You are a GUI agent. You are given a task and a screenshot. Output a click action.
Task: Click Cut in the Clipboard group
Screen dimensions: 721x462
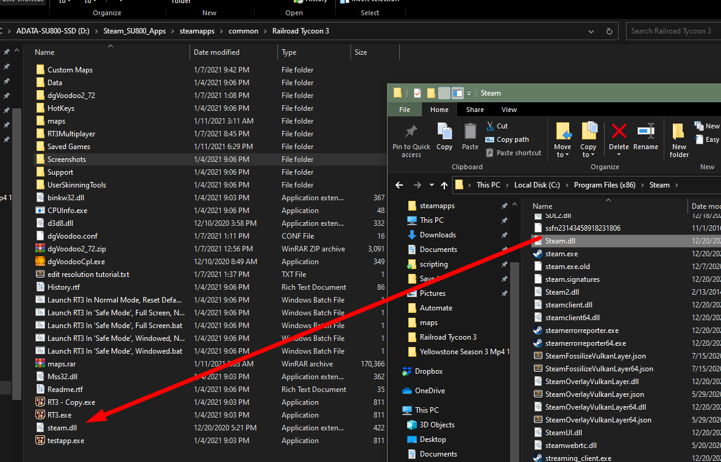coord(497,126)
